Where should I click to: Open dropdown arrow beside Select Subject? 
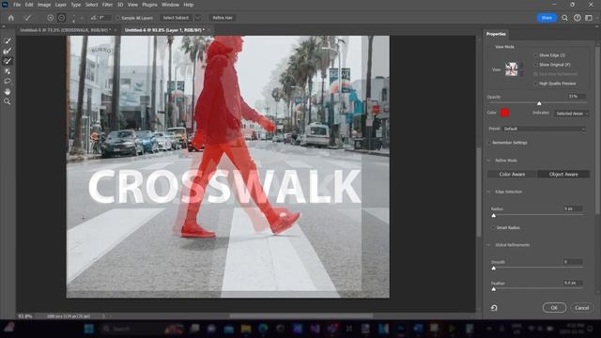click(x=198, y=18)
